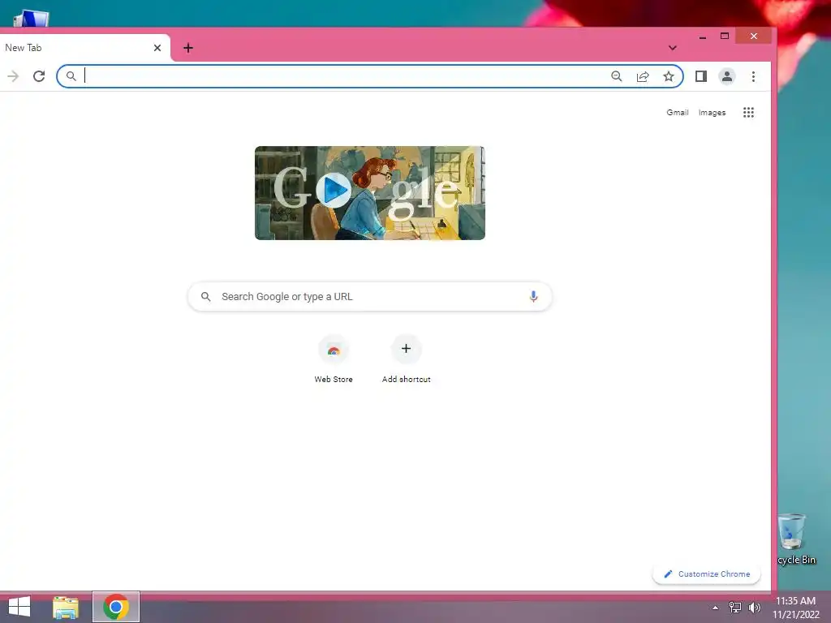
Task: Expand the tab search chevron
Action: (673, 48)
